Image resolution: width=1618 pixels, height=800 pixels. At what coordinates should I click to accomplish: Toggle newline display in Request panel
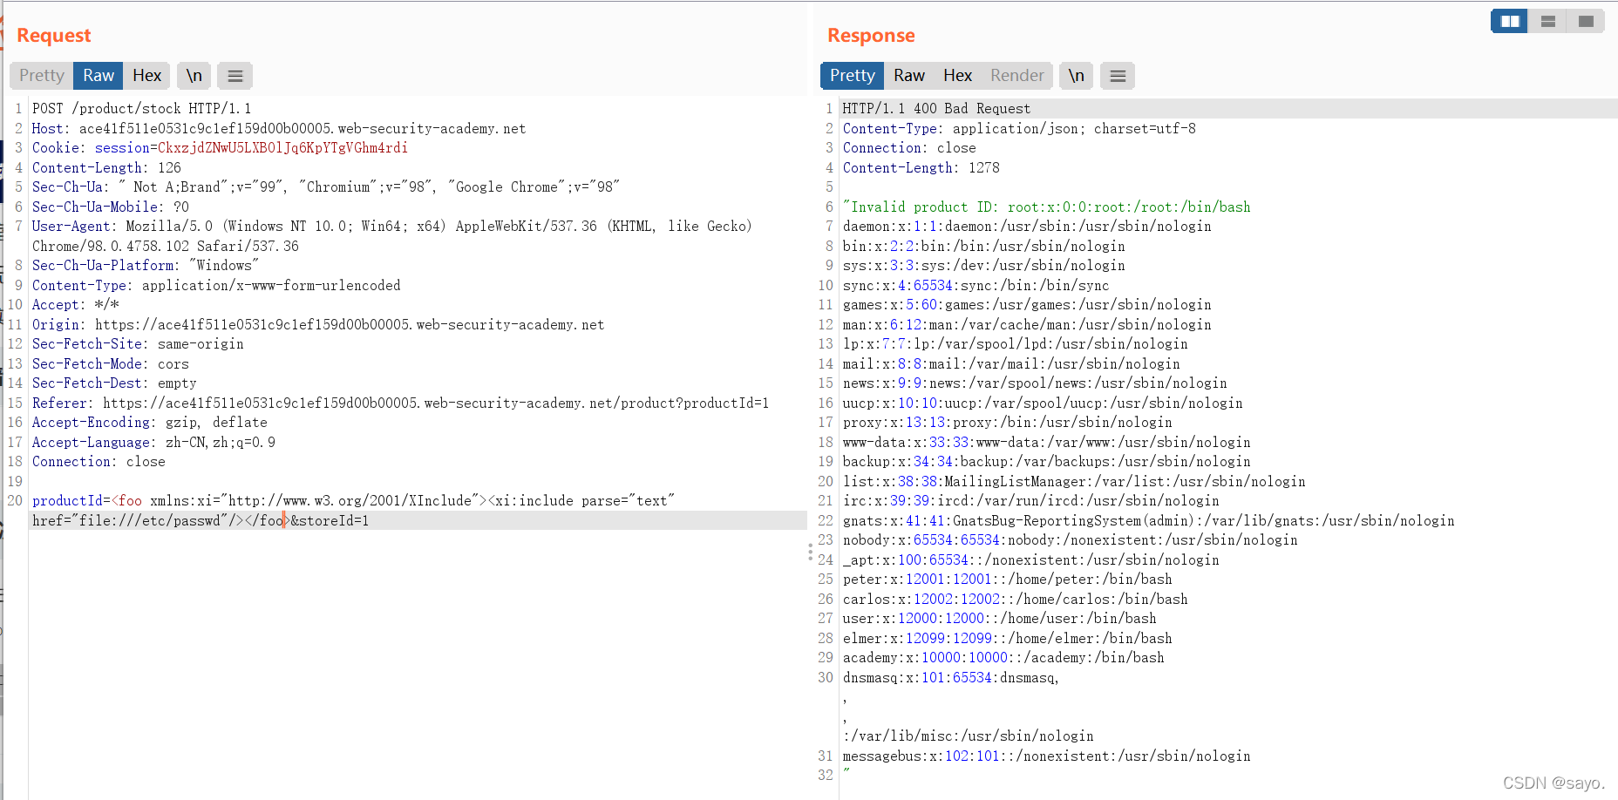(194, 76)
